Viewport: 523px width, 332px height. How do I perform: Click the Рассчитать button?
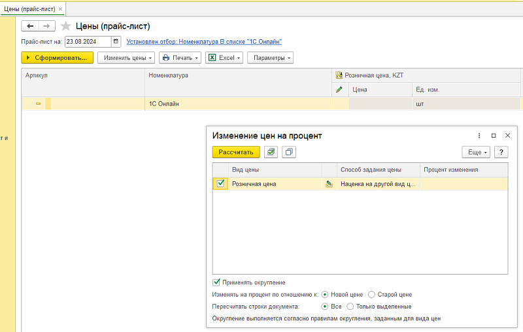[236, 152]
